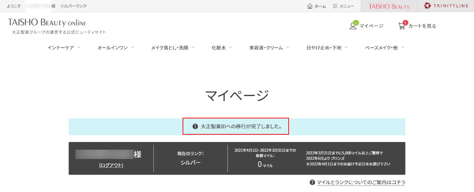Click the home house icon
The image size is (474, 192).
point(310,6)
